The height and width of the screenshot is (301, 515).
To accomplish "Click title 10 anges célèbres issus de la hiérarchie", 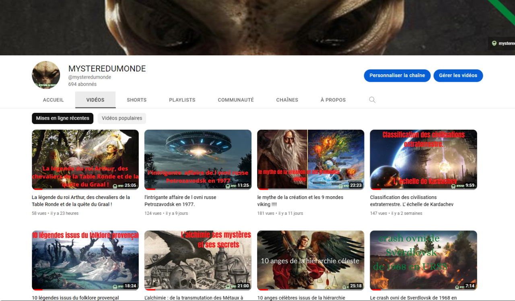I will (301, 298).
